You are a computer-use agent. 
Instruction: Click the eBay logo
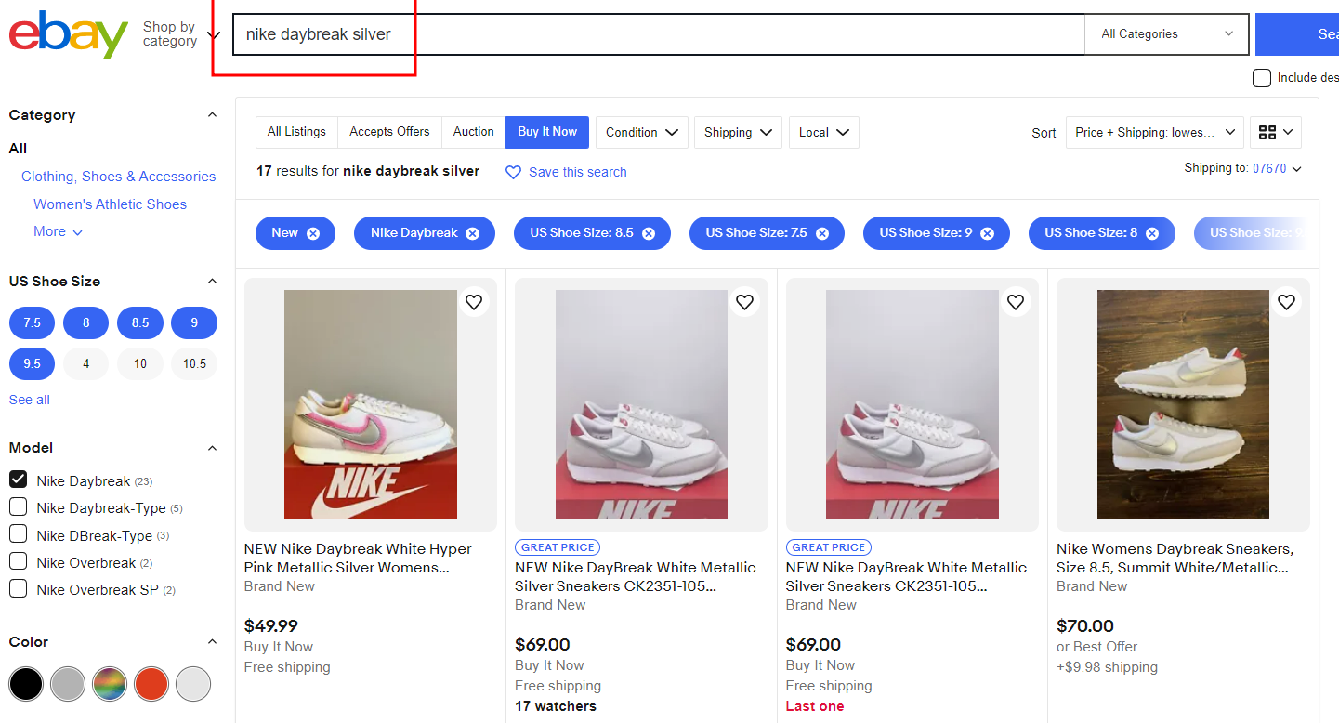(x=69, y=34)
